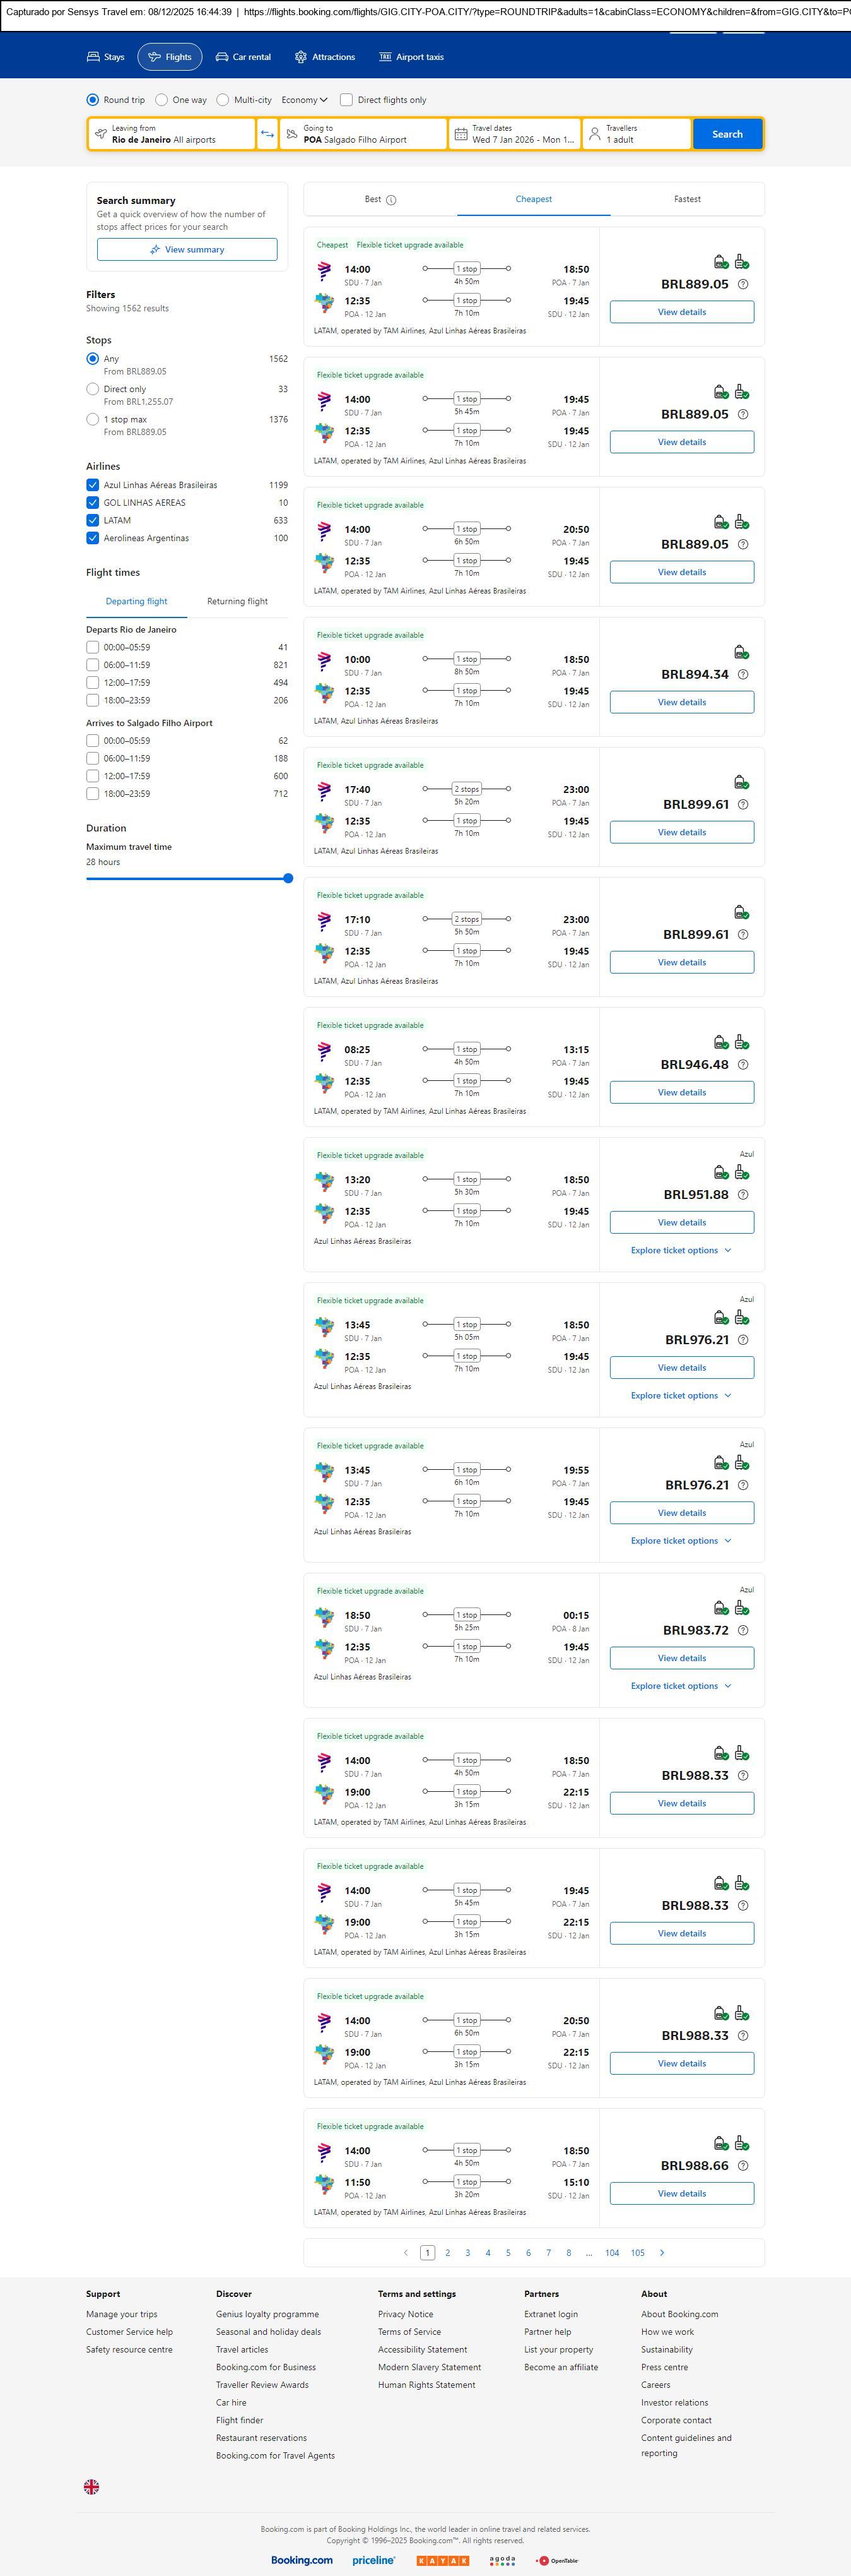
Task: Click the swap origin and destination arrows icon
Action: (x=267, y=134)
